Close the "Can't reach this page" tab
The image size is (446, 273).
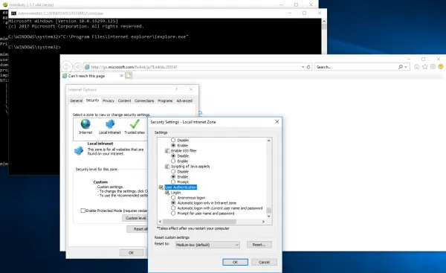click(121, 76)
